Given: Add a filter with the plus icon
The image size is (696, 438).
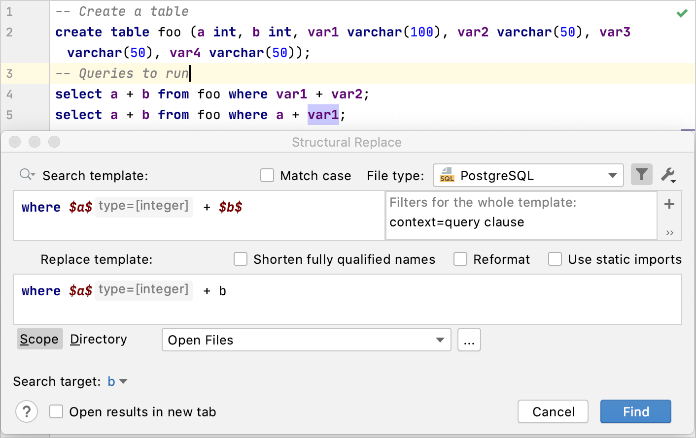Looking at the screenshot, I should point(669,204).
